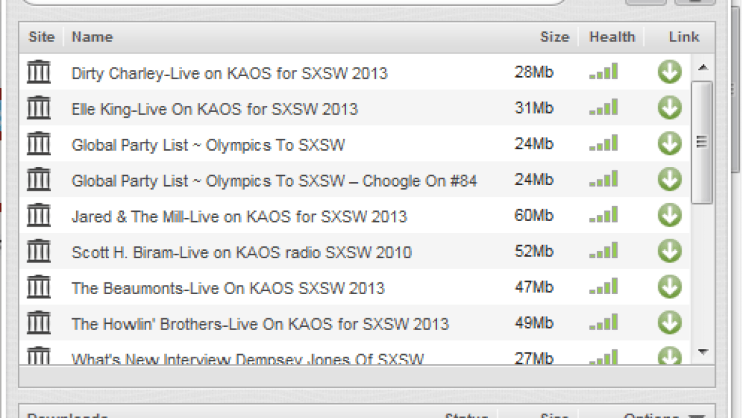
Task: Click health bars for 47Mb Beaumonts row
Action: tap(604, 287)
